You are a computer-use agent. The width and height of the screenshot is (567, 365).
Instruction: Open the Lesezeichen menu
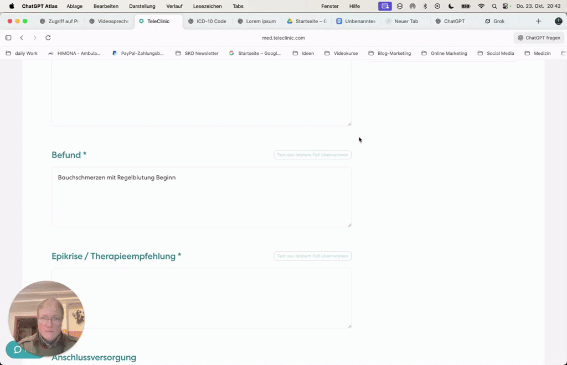point(207,6)
